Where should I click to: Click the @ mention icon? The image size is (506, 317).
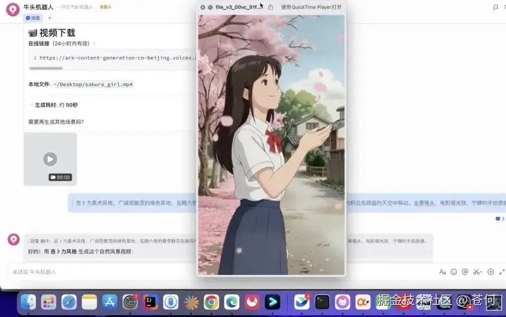tap(465, 272)
